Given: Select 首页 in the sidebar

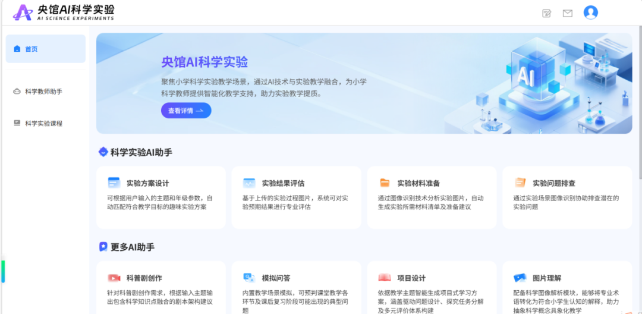Looking at the screenshot, I should coord(45,49).
